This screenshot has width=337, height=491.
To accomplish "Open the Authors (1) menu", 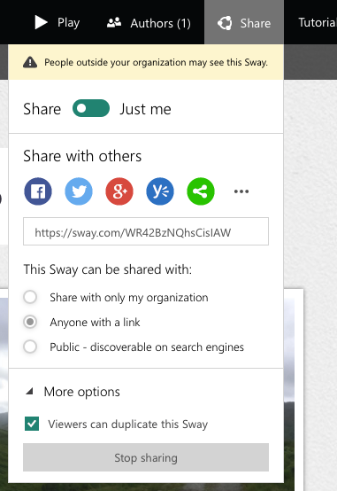I will point(149,22).
